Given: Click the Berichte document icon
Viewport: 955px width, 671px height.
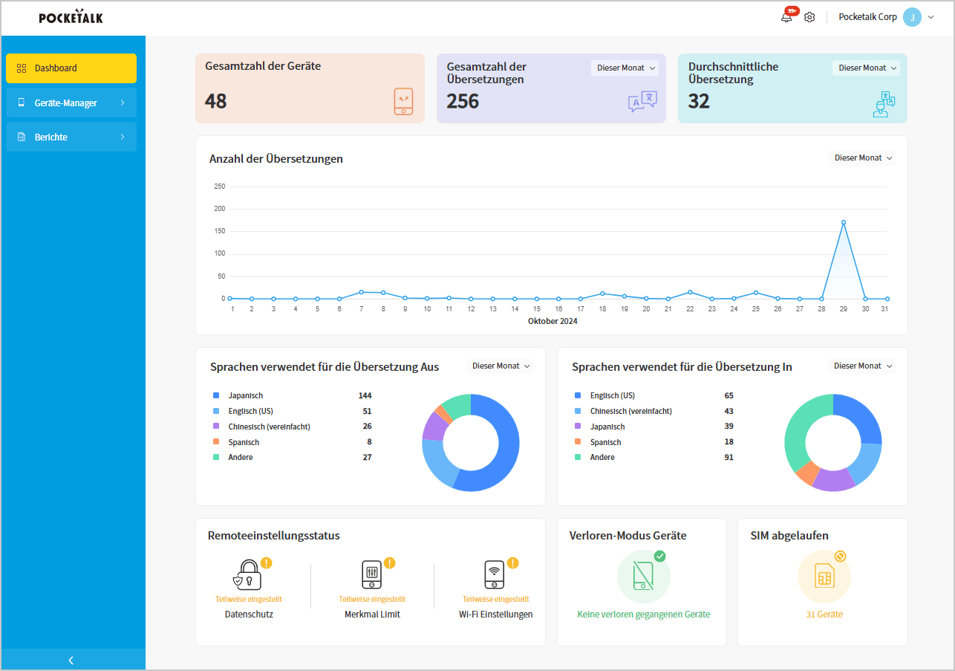Looking at the screenshot, I should tap(22, 137).
